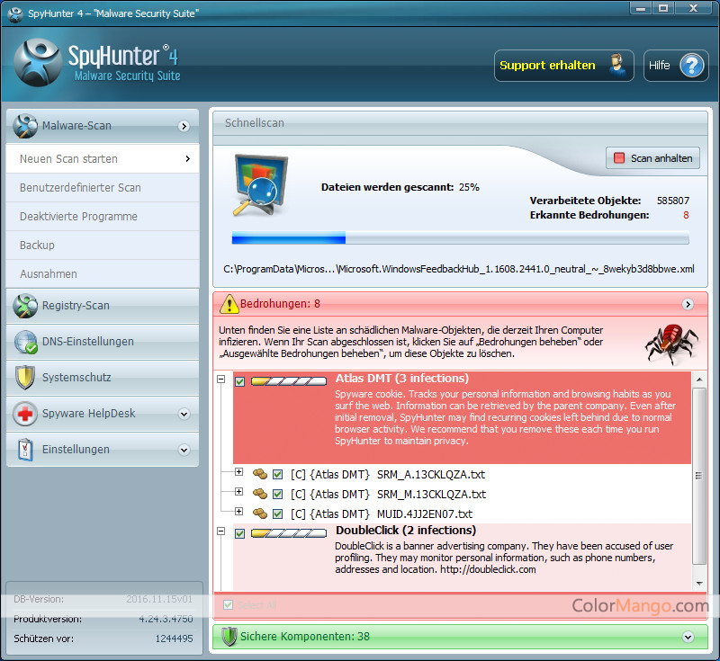Toggle checkbox for MUID.4JJ2EN07.txt
Screen dimensions: 720x661
277,514
